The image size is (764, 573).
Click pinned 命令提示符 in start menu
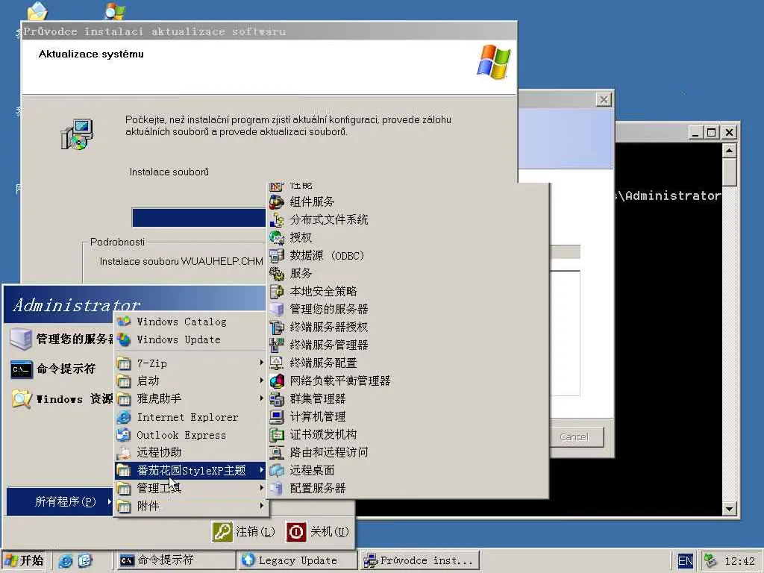pyautogui.click(x=57, y=369)
